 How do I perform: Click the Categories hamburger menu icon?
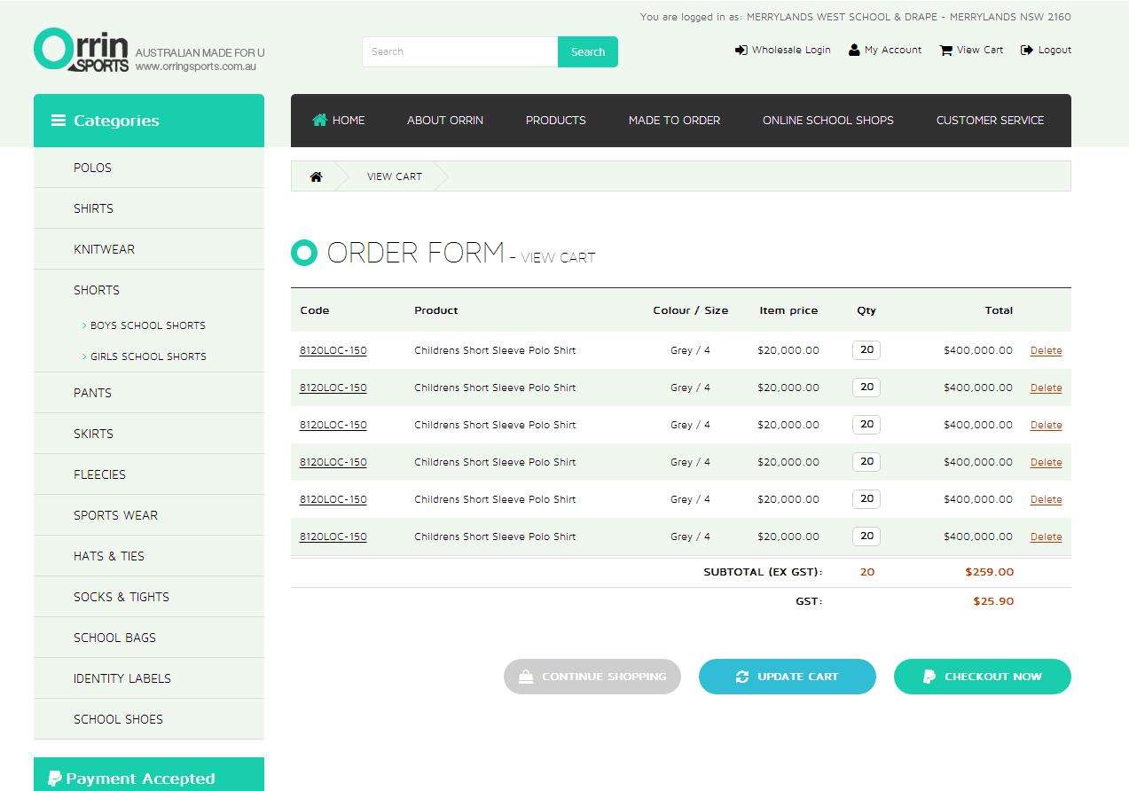click(59, 121)
